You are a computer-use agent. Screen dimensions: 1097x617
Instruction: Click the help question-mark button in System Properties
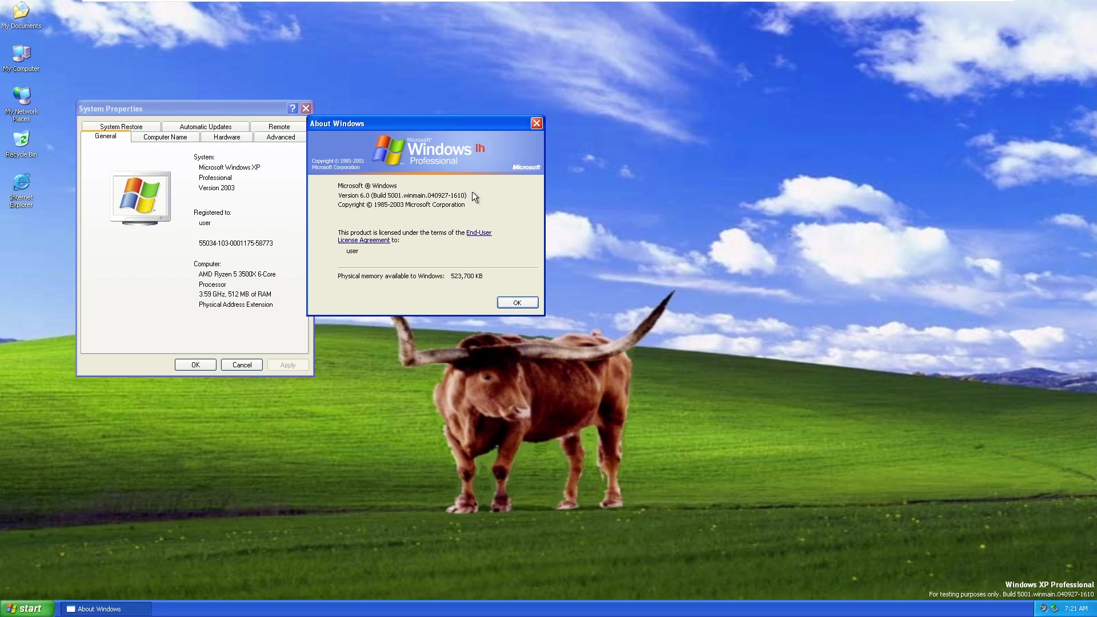pyautogui.click(x=293, y=109)
